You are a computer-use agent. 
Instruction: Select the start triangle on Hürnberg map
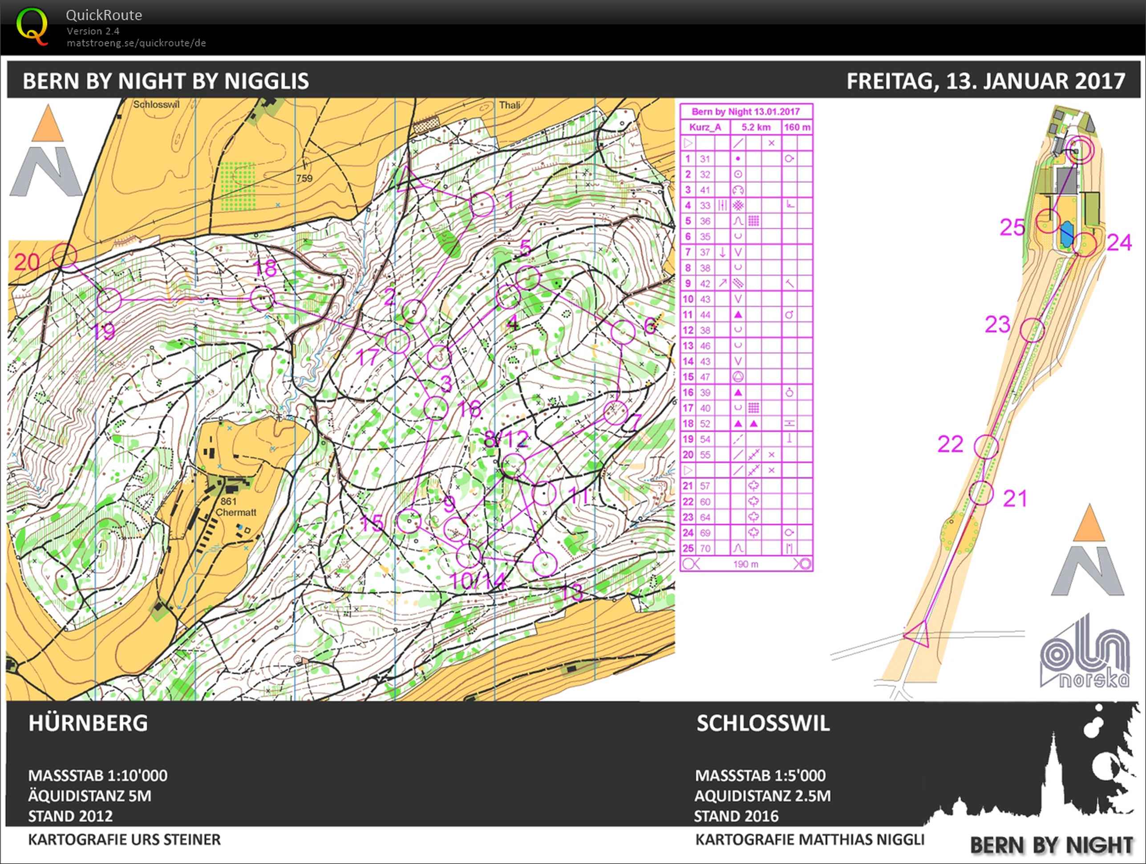409,180
